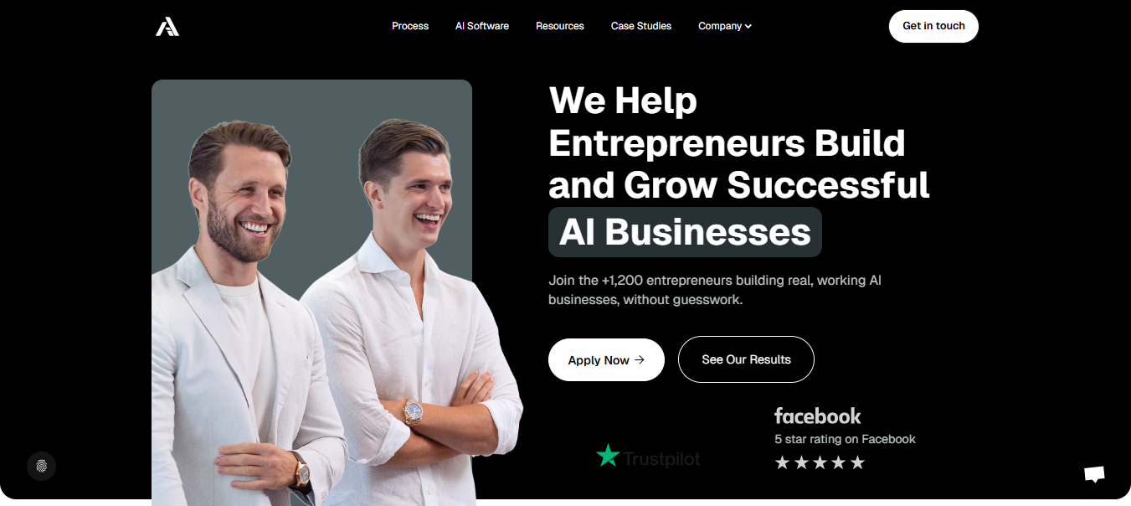Go to AI Software in navigation
1131x506 pixels.
tap(482, 26)
